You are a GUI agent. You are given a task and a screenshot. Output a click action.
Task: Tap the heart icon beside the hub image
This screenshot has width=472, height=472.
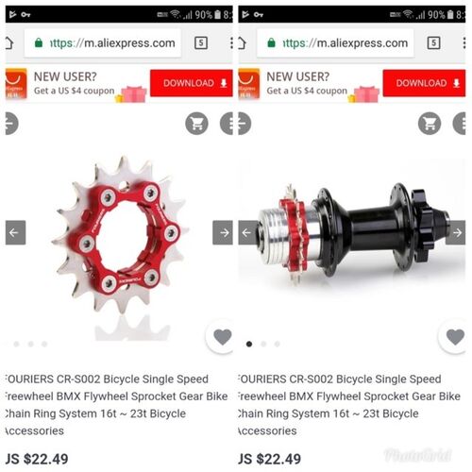(455, 337)
